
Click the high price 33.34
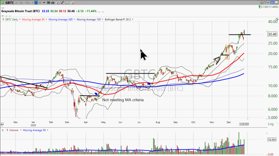tap(54, 11)
